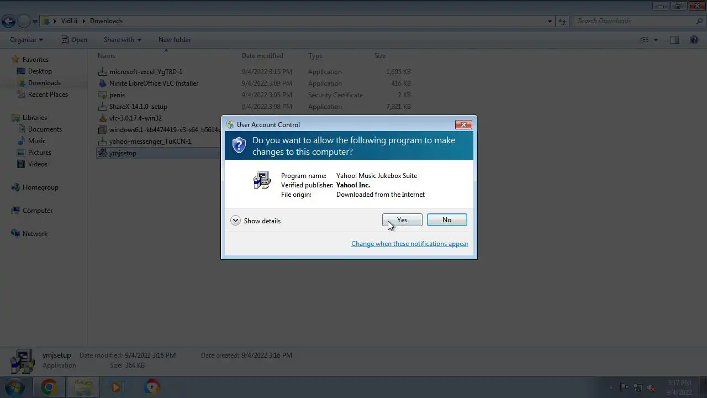
Task: Click No in User Account Control dialog
Action: coord(447,220)
